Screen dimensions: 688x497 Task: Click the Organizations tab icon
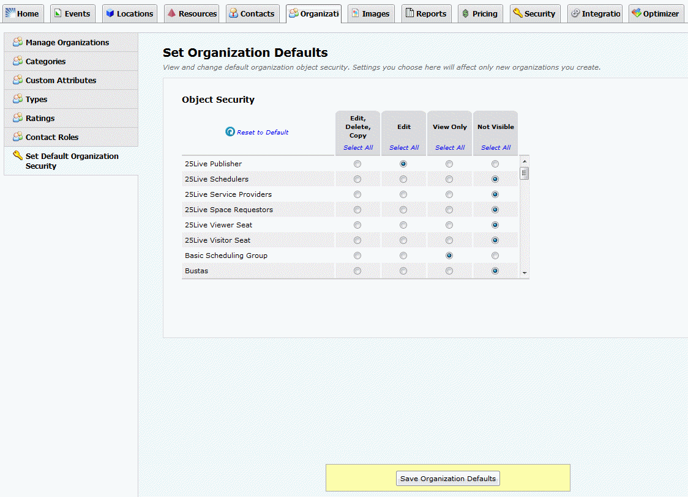(x=294, y=13)
